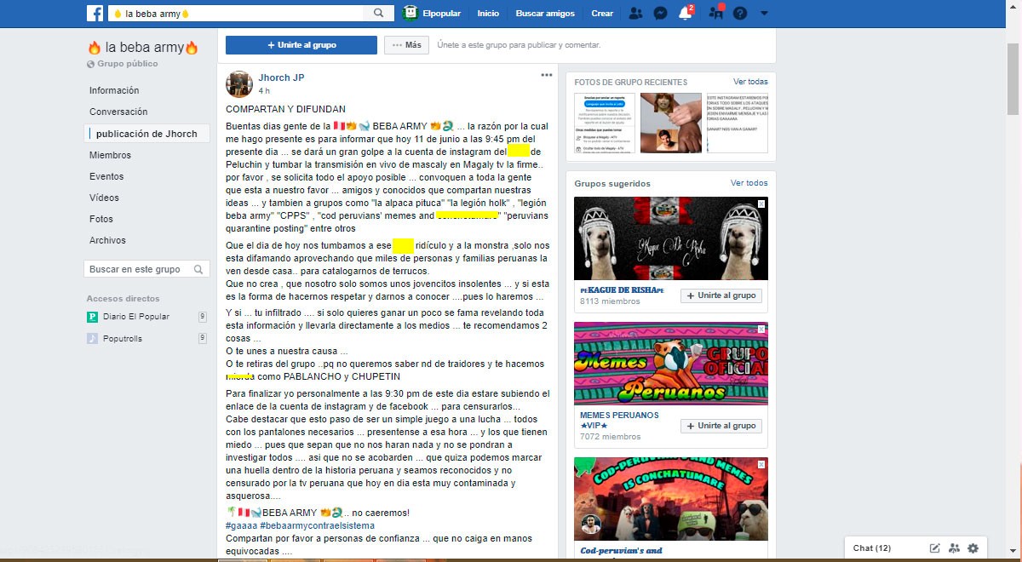1022x562 pixels.
Task: Open Buscar amigos
Action: coord(545,14)
